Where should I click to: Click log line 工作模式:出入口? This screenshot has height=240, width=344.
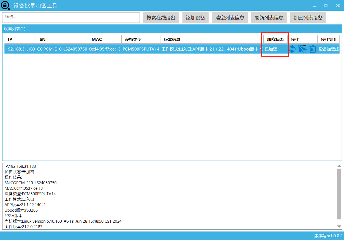click(20, 199)
